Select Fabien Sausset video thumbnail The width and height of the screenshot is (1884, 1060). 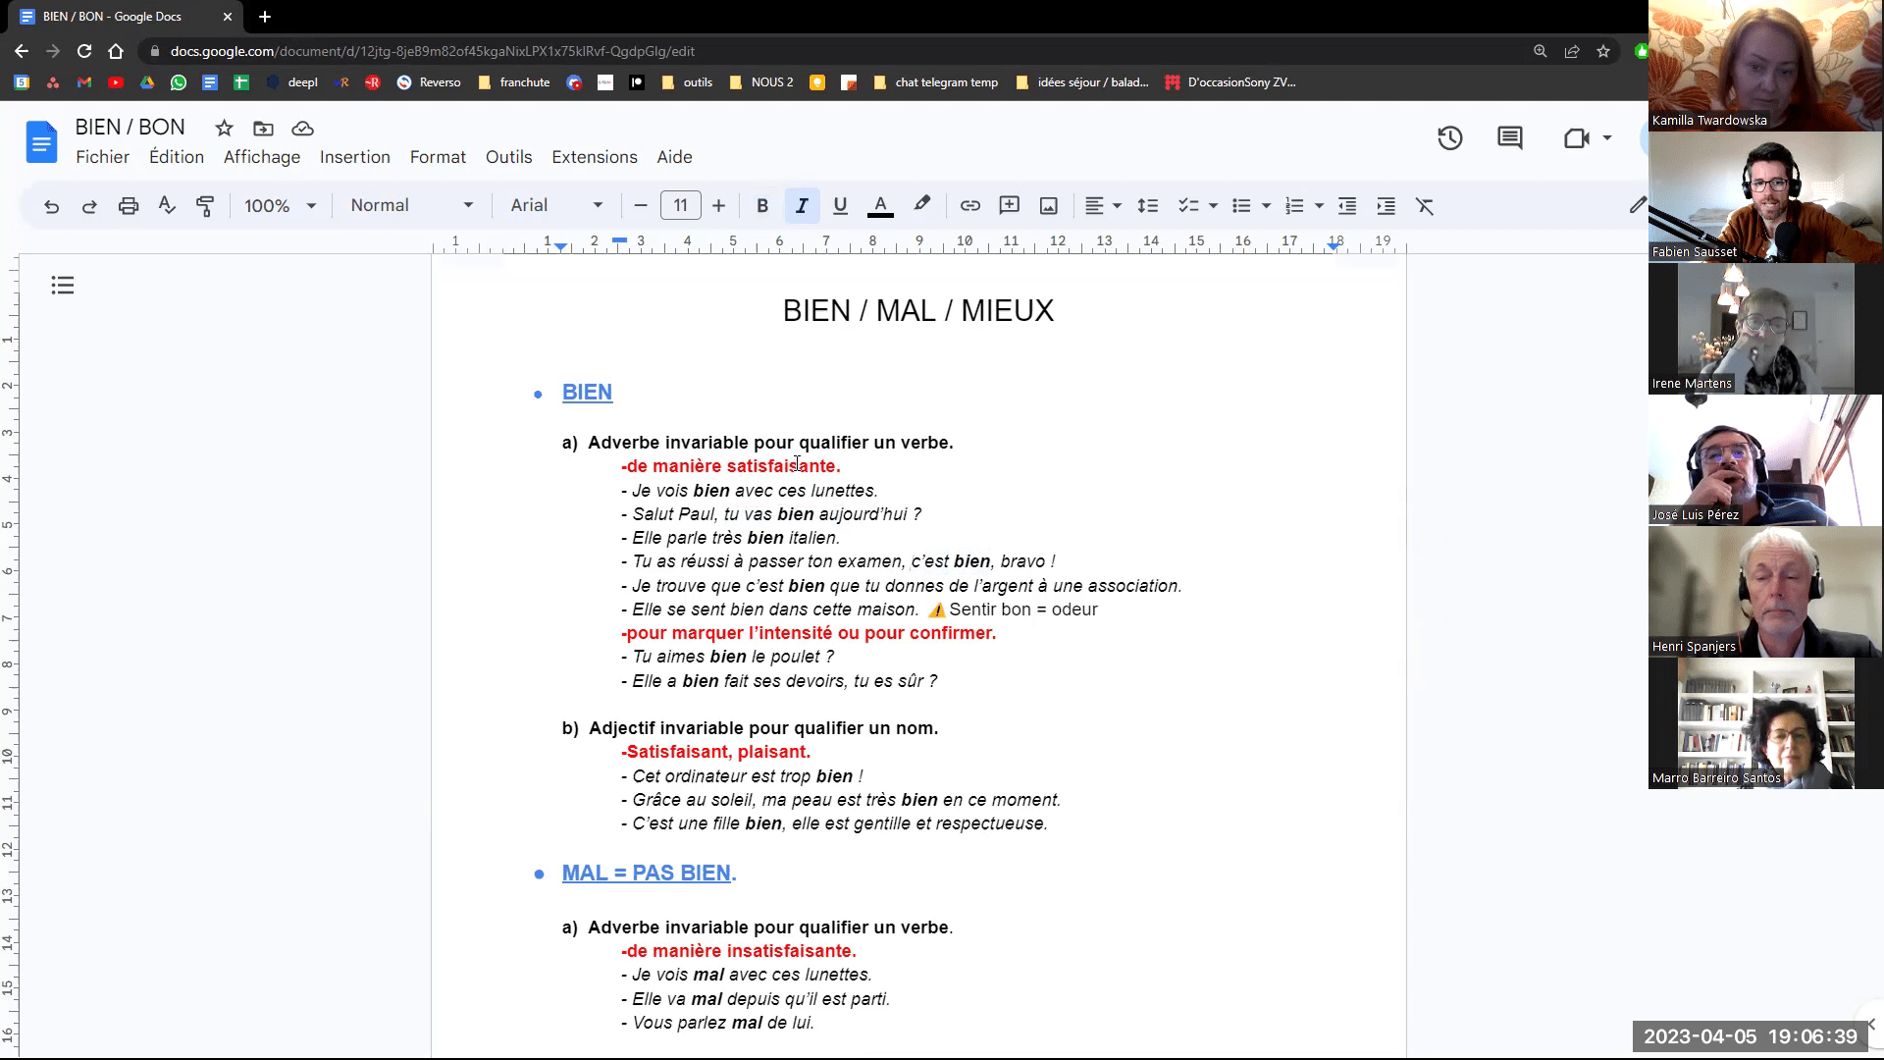1764,197
